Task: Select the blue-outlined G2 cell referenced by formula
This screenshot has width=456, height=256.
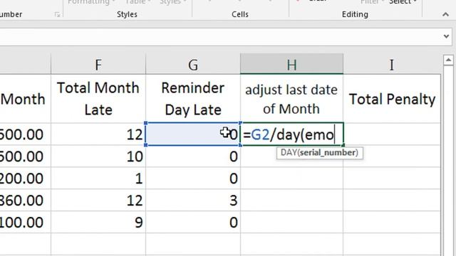Action: (x=193, y=134)
